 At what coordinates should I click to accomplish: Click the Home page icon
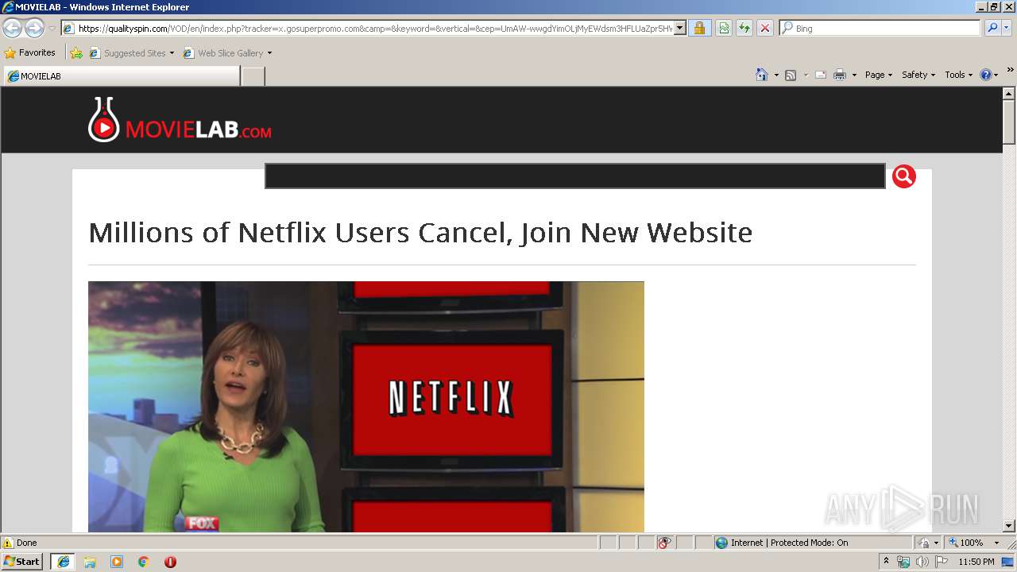(762, 75)
